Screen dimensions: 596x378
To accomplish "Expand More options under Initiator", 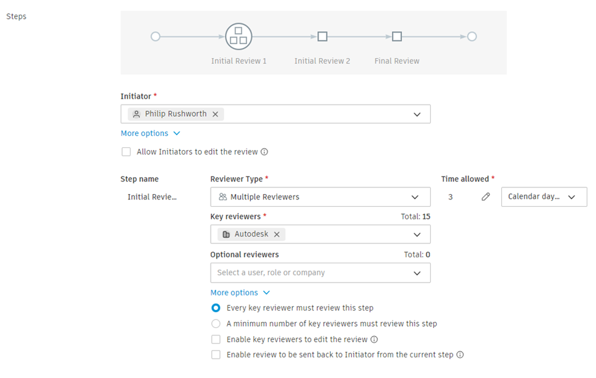I will [x=150, y=133].
